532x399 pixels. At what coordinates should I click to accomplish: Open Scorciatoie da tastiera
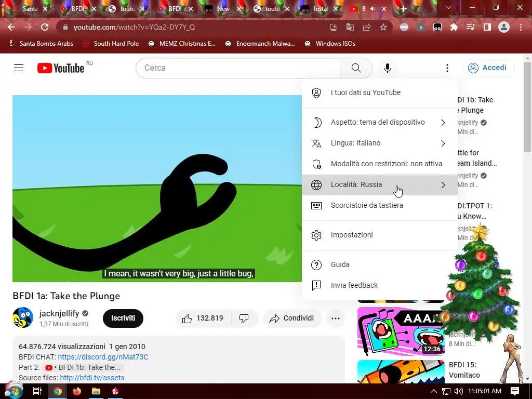[380, 205]
